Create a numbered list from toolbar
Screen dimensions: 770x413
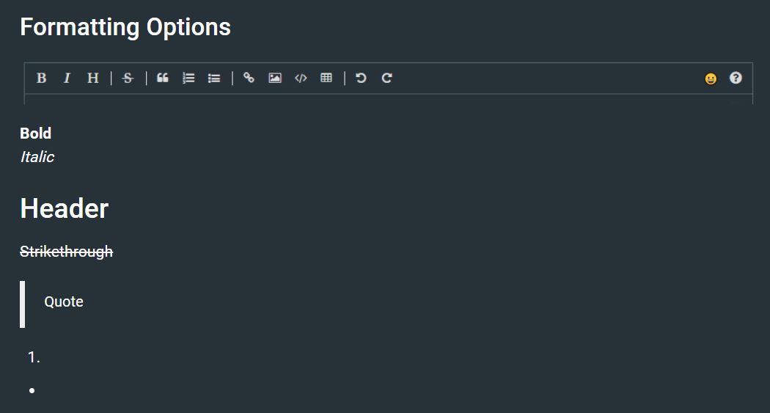tap(188, 78)
